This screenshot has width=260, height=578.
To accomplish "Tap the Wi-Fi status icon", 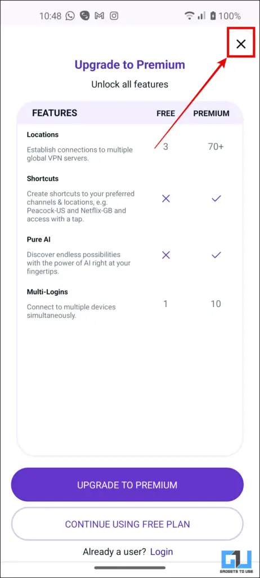I will 190,16.
